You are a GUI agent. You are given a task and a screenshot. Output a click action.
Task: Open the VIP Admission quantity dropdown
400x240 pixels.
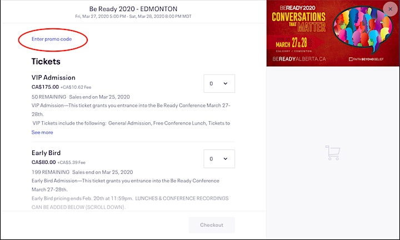219,83
